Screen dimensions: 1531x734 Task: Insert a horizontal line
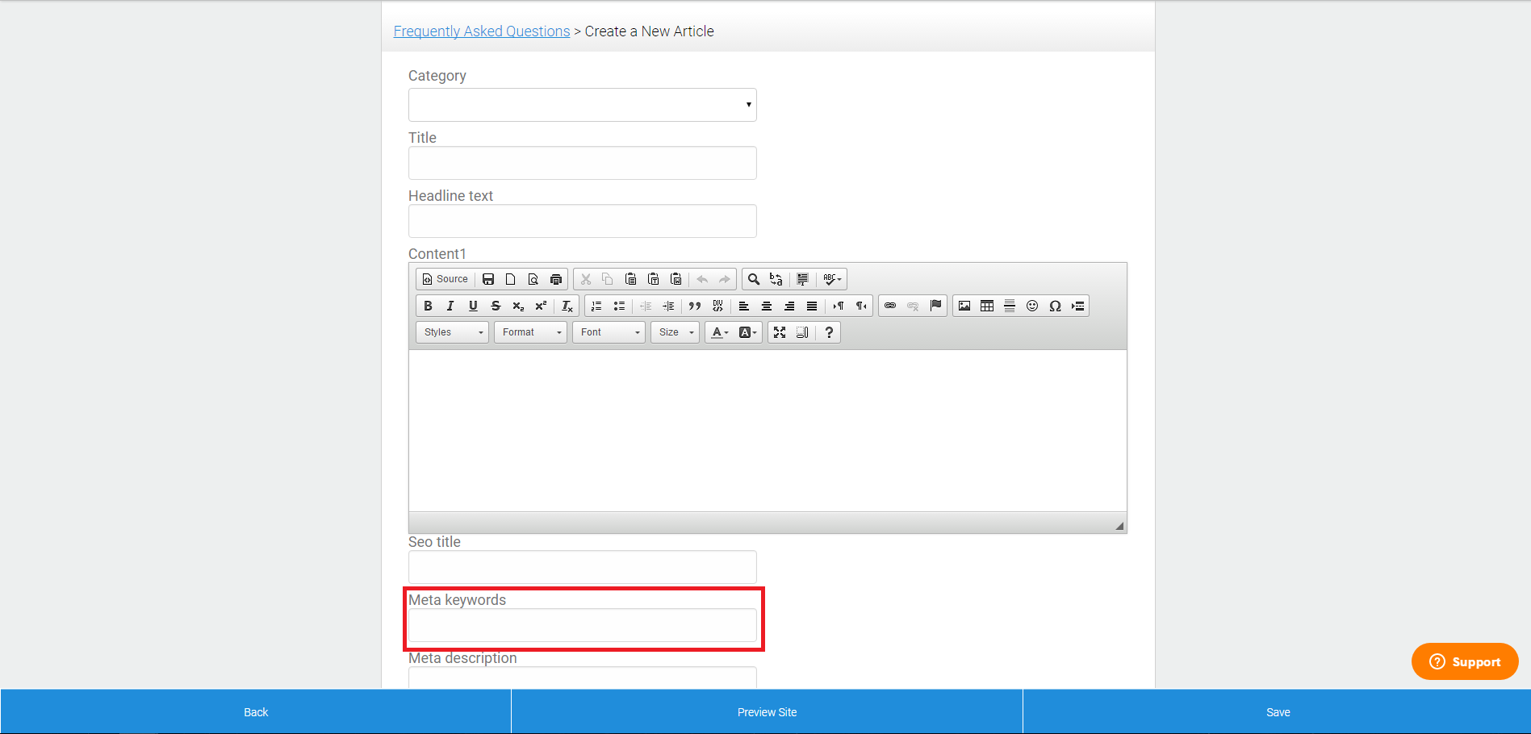coord(1010,306)
